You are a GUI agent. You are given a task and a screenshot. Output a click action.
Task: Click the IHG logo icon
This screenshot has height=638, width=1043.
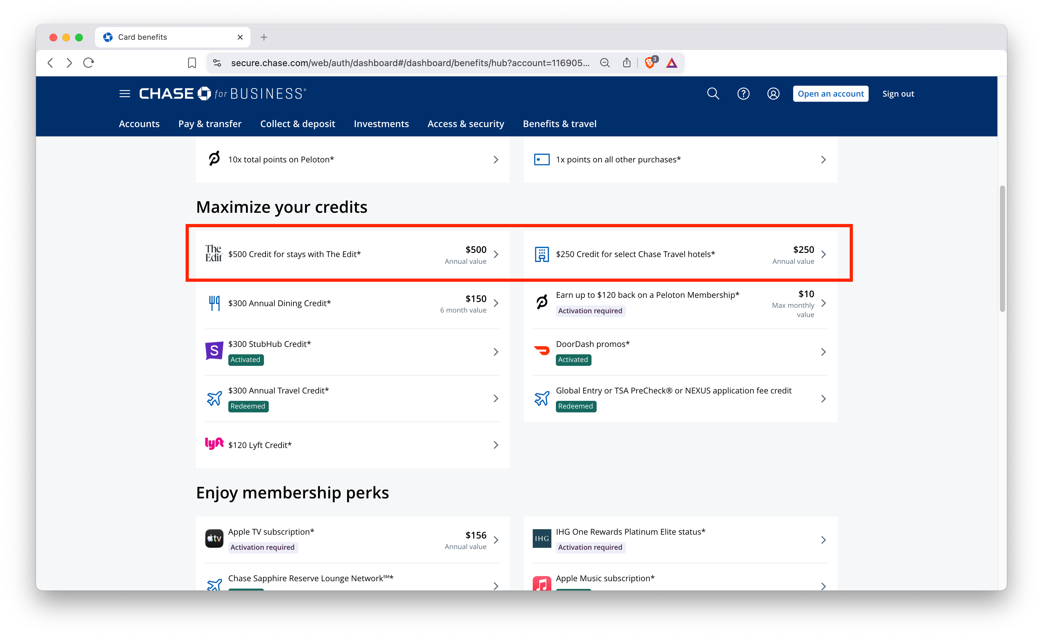[x=542, y=539]
